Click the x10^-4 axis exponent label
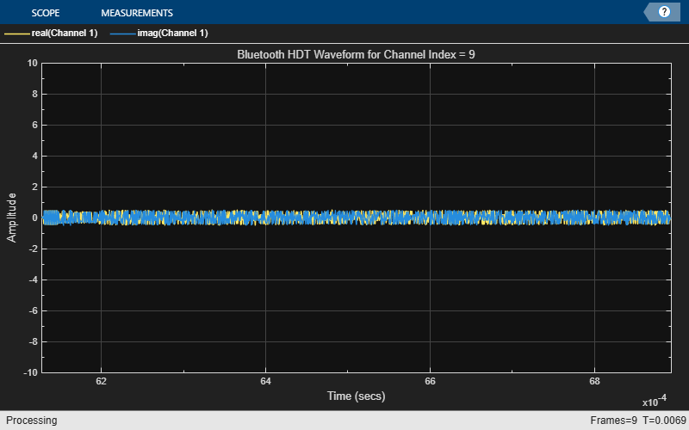This screenshot has height=430, width=689. point(655,402)
